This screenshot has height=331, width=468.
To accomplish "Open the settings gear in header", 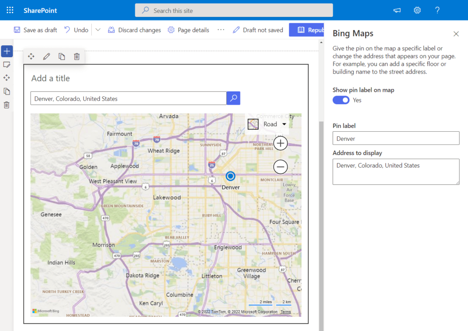I will [x=417, y=11].
